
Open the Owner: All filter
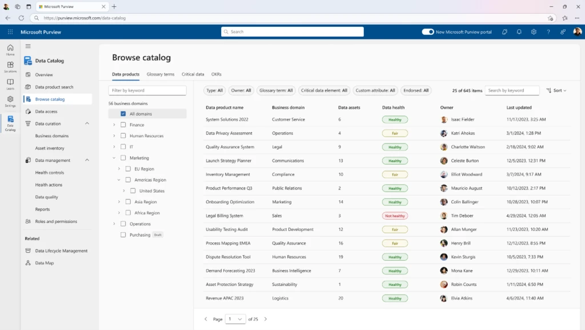(241, 90)
